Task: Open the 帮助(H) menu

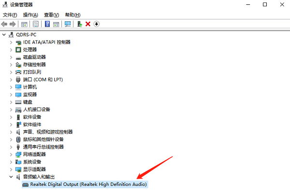Action: pyautogui.click(x=72, y=15)
